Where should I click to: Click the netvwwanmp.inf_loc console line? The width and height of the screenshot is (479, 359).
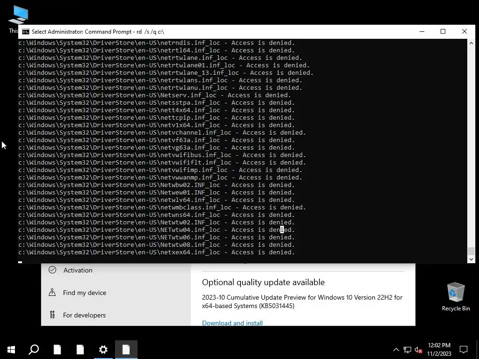(160, 177)
